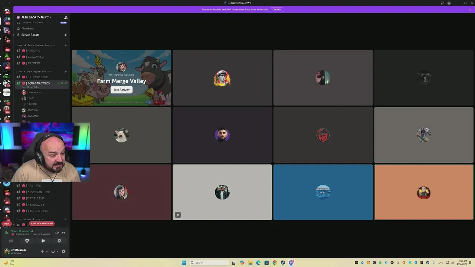This screenshot has height=267, width=475.
Task: Click the Join Activity button
Action: (121, 90)
